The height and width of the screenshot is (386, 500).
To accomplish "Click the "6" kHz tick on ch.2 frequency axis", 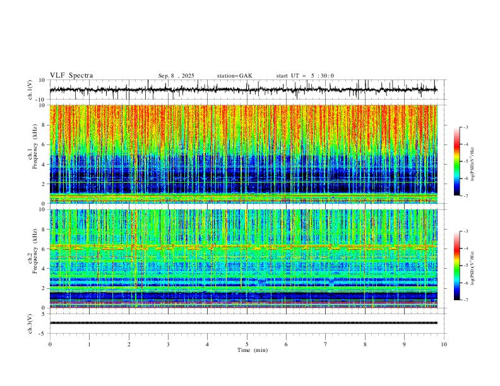I will pyautogui.click(x=44, y=249).
